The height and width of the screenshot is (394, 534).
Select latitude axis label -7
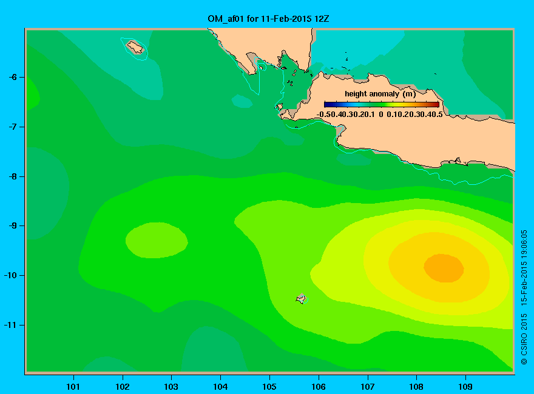pos(13,127)
